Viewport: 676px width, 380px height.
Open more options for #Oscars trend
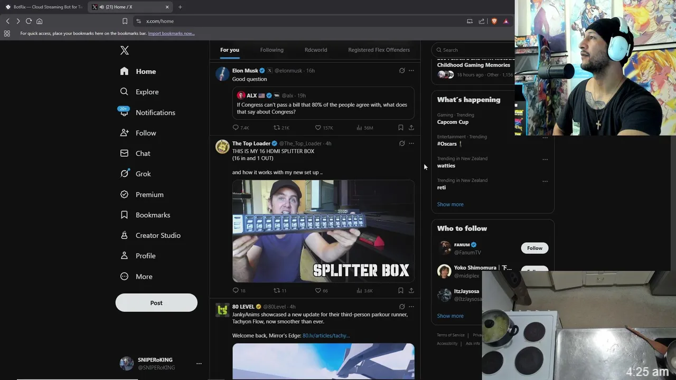(x=545, y=138)
